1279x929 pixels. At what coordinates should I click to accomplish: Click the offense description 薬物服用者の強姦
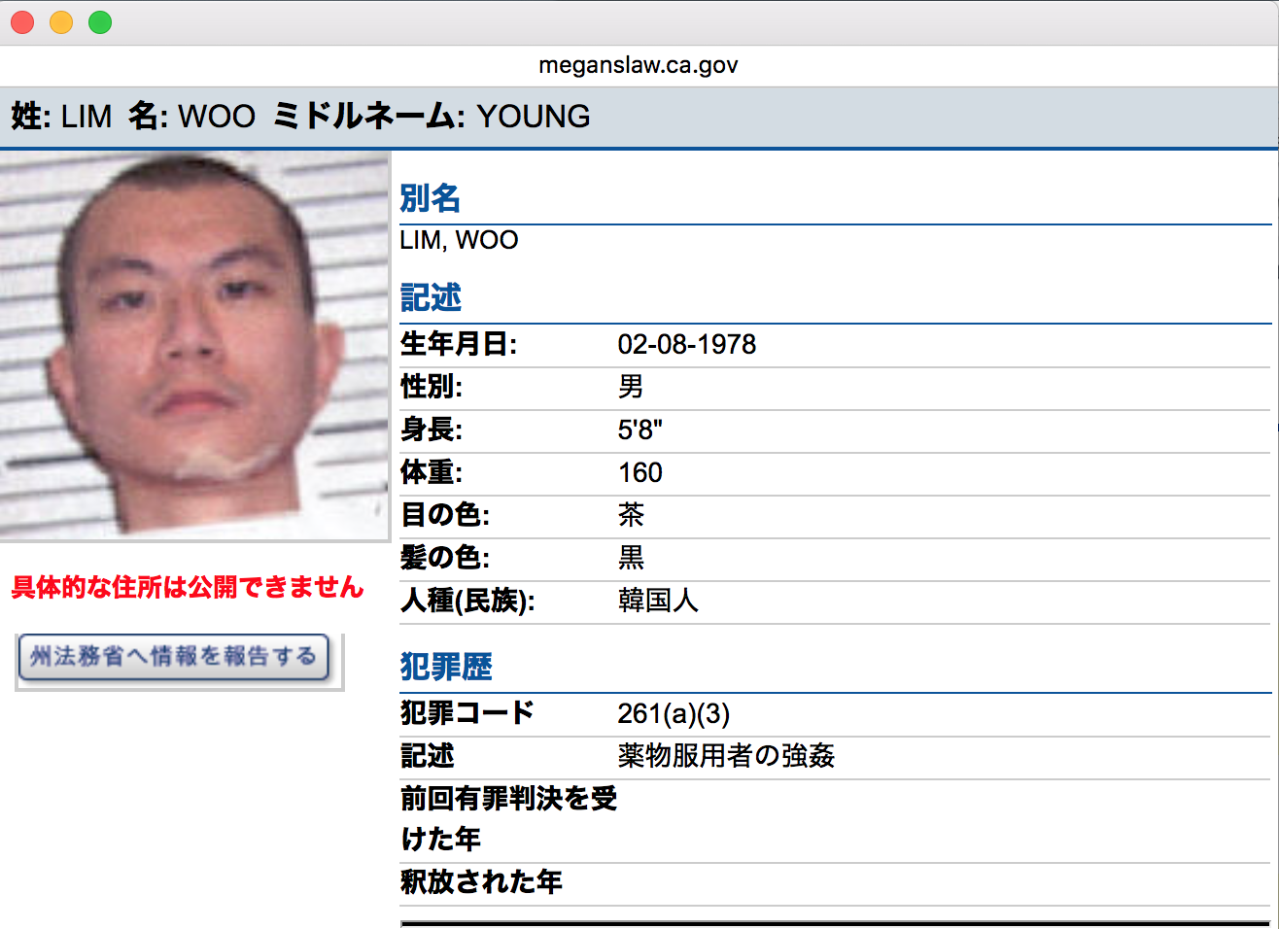click(727, 756)
